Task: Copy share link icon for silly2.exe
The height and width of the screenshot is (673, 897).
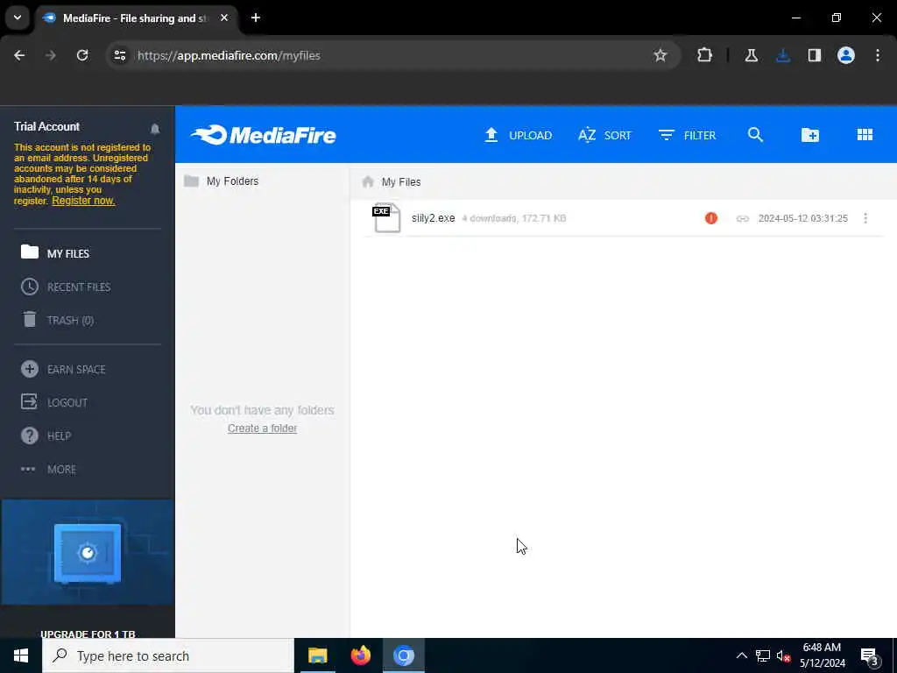Action: click(x=743, y=218)
